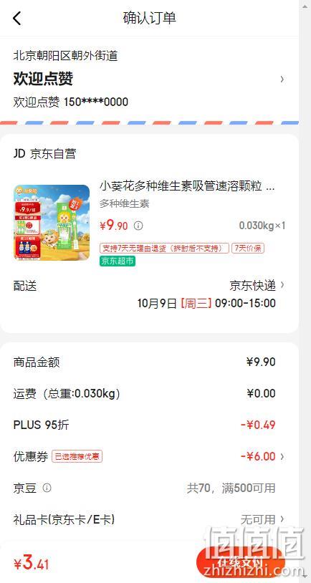Screen dimensions: 311x583
Task: Open the product thumbnail image
Action: pos(52,223)
